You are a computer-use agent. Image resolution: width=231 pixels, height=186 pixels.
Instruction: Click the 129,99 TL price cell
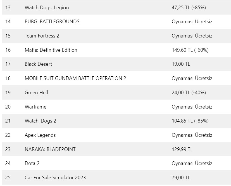182,149
